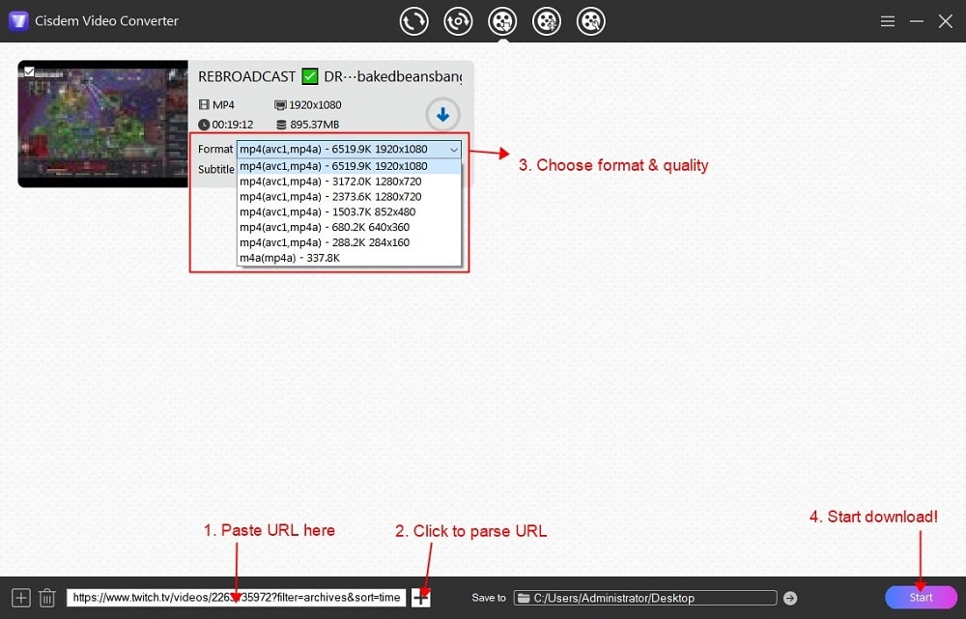
Task: Select the mp4 1280x720 3172.0K format option
Action: click(328, 181)
